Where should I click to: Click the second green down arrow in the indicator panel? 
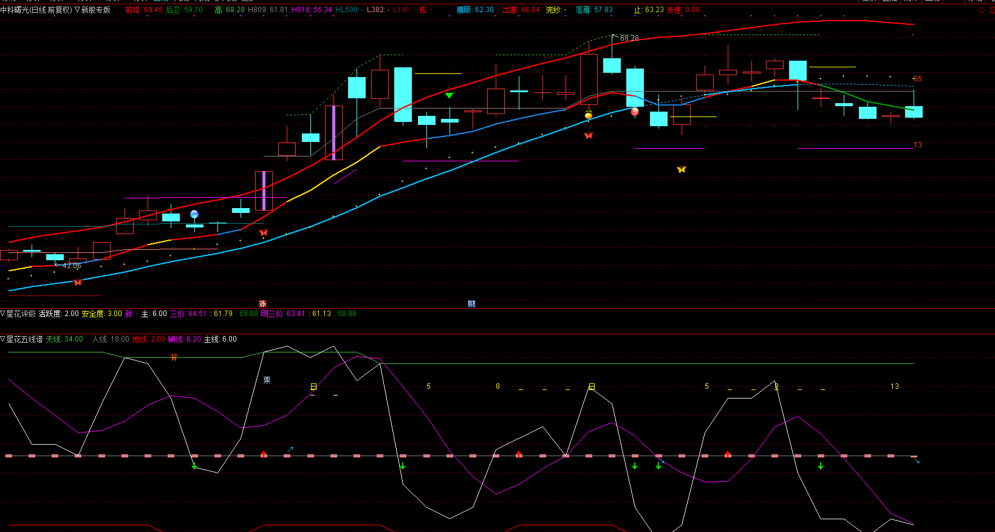click(x=403, y=466)
